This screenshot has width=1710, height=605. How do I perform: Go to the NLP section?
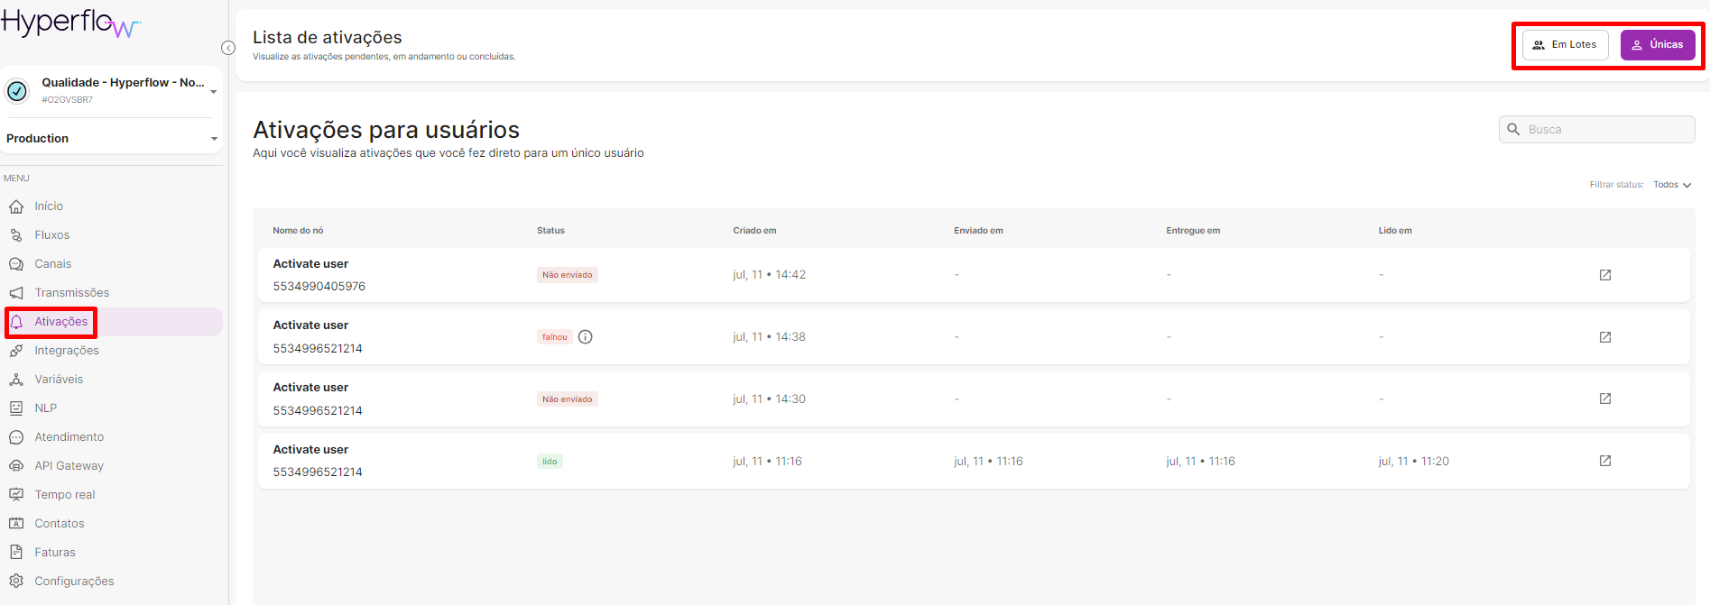(x=46, y=408)
